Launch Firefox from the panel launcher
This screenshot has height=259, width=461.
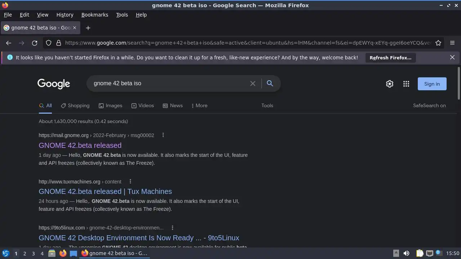pos(63,253)
